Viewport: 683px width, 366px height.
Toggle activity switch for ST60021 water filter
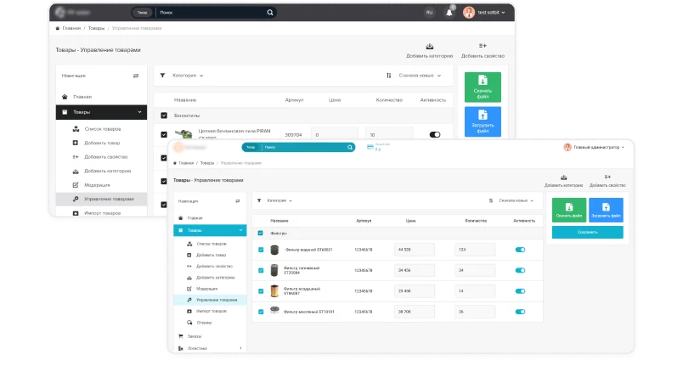coord(520,250)
